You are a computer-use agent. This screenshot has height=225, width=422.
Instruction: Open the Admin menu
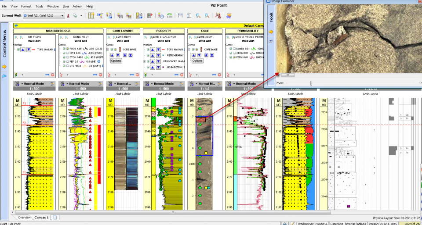coord(77,6)
